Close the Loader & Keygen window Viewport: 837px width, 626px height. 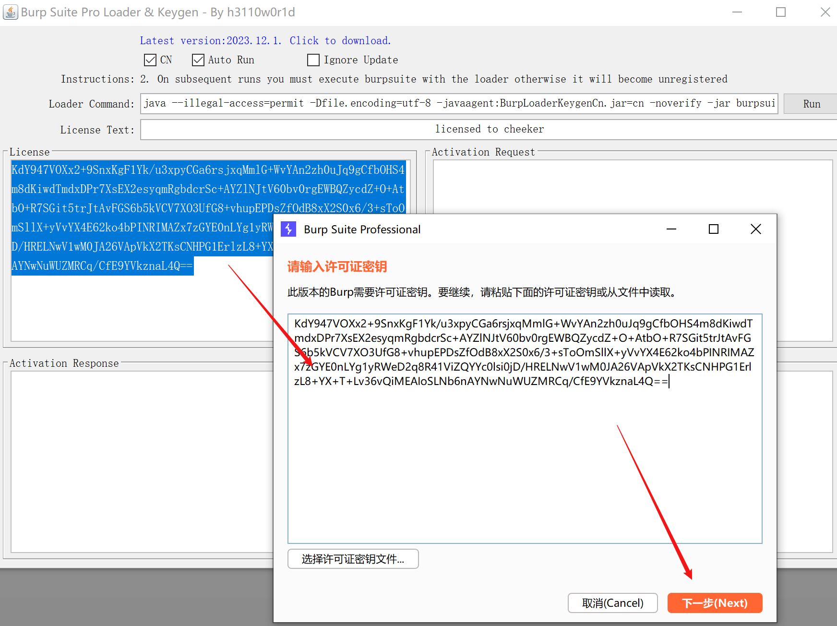(x=825, y=12)
